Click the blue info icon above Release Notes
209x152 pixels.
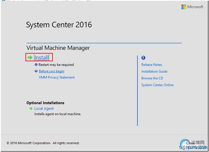tap(143, 58)
